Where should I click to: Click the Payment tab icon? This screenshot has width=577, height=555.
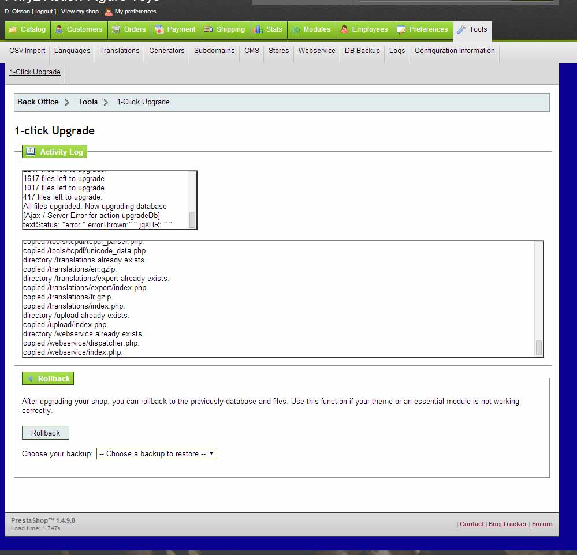pyautogui.click(x=159, y=29)
